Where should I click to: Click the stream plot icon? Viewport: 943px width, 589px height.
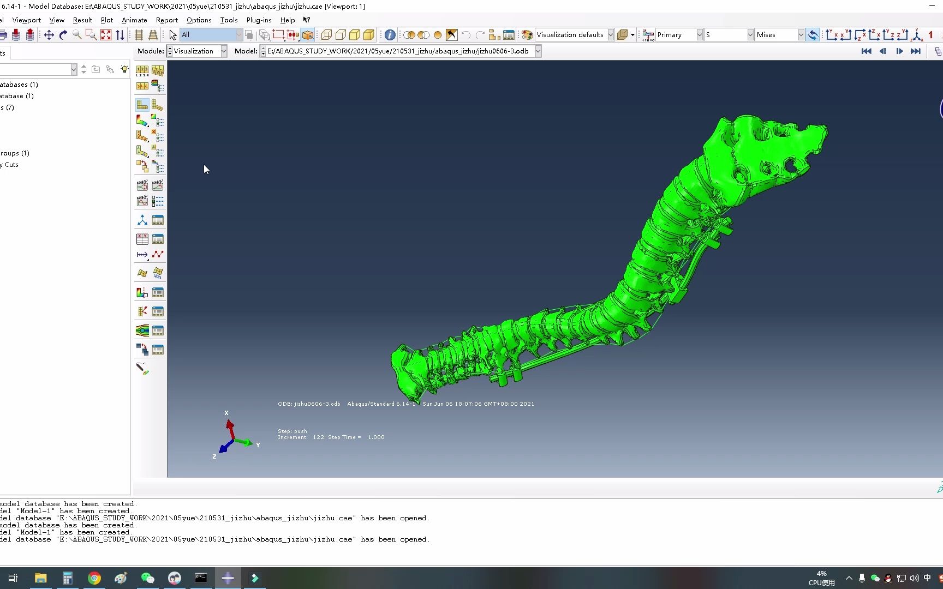tap(142, 330)
